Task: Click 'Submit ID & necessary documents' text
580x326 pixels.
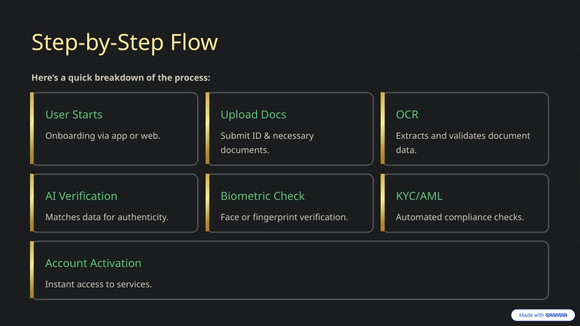Action: (x=267, y=143)
